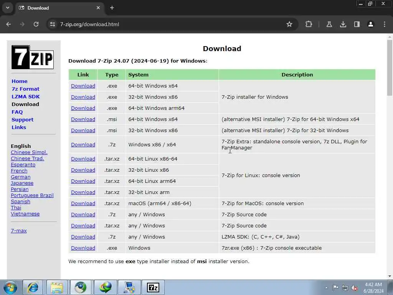Viewport: 393px width, 295px height.
Task: Download the 32-bit Linux arm tar.xz
Action: click(x=83, y=192)
